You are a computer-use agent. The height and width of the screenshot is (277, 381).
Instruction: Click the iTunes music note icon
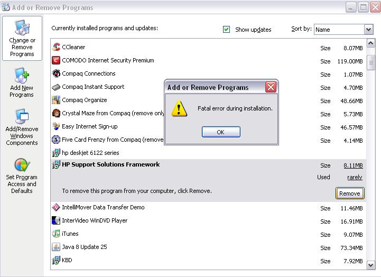click(56, 234)
